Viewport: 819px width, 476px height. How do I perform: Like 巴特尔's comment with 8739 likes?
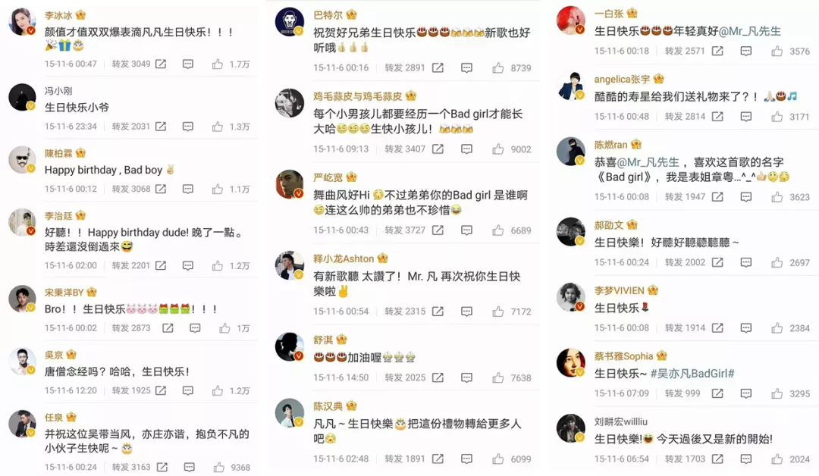497,68
